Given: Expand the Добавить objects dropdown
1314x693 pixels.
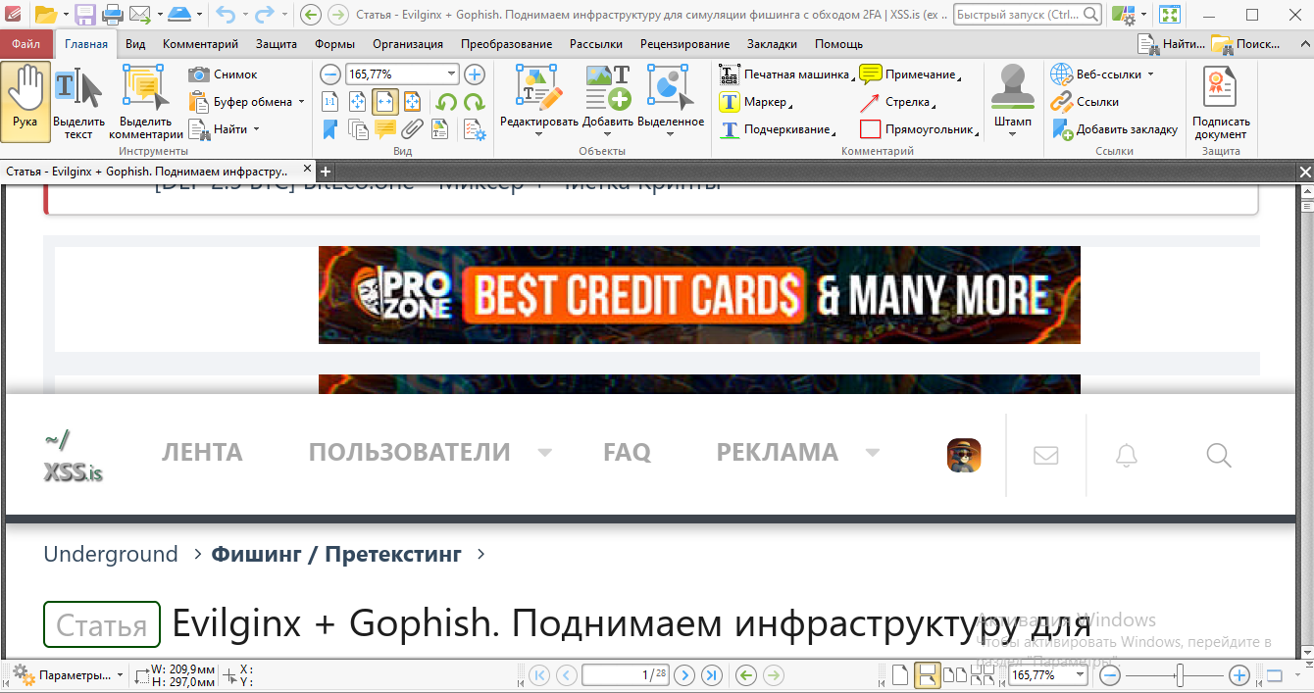Looking at the screenshot, I should (607, 135).
